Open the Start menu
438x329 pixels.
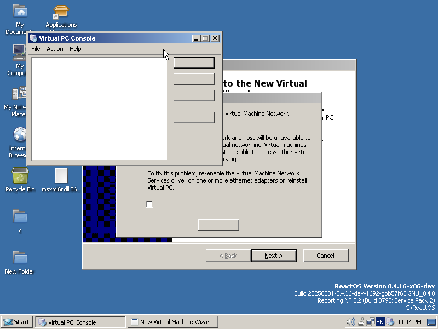tap(16, 322)
